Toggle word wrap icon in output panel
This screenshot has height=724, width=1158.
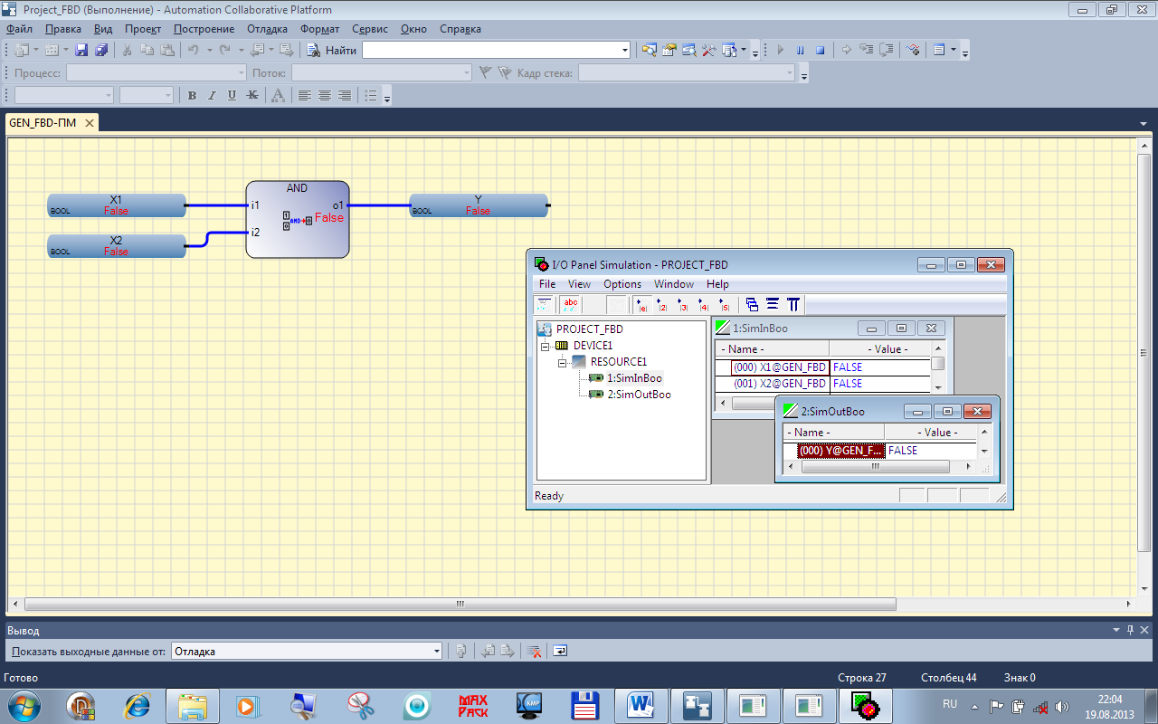click(x=560, y=651)
